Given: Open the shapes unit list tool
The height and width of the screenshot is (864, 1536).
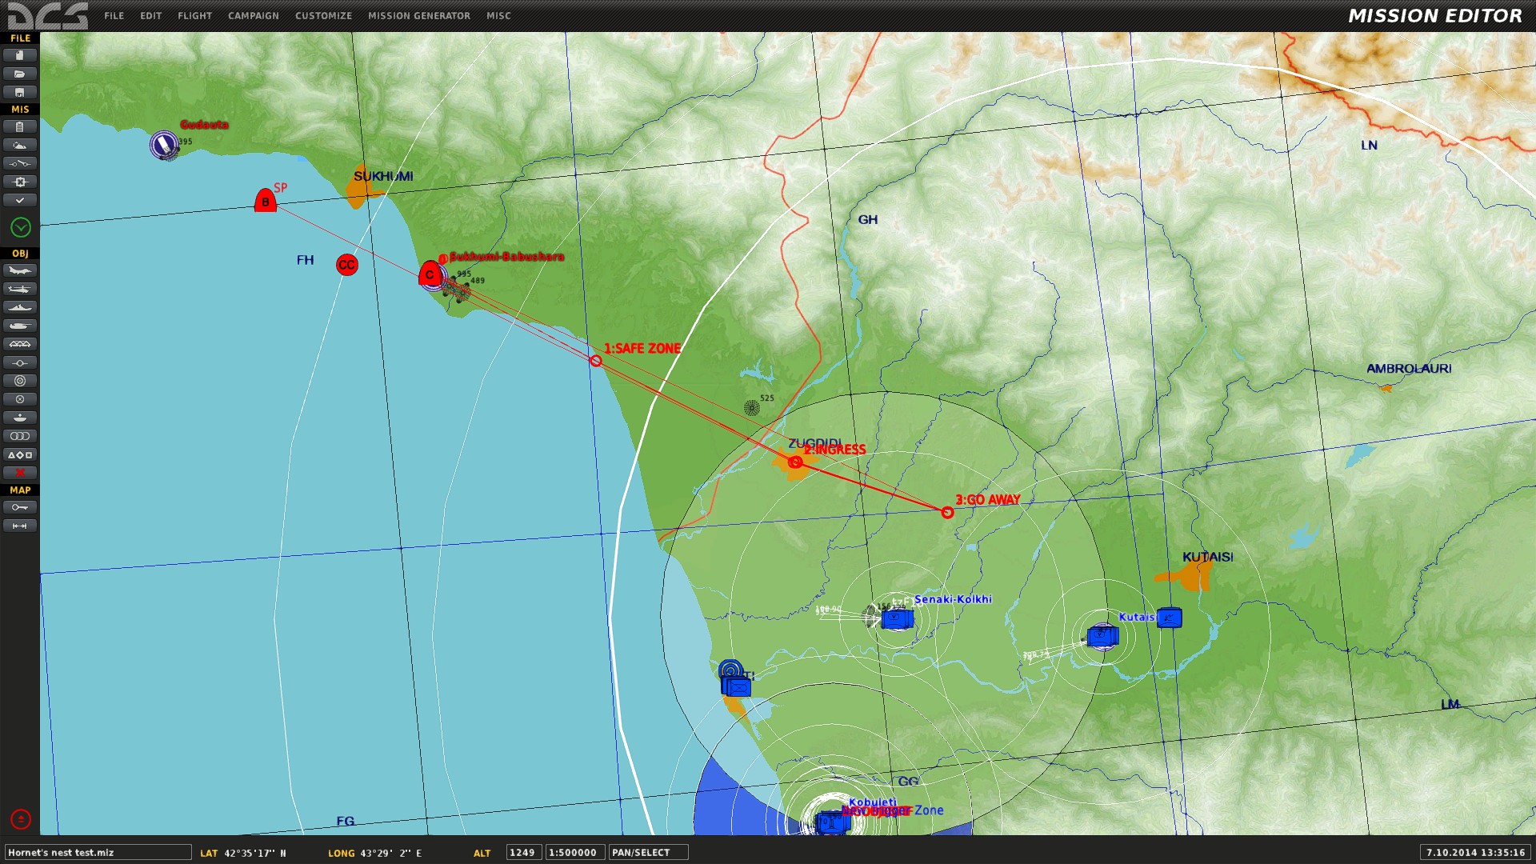Looking at the screenshot, I should (20, 454).
